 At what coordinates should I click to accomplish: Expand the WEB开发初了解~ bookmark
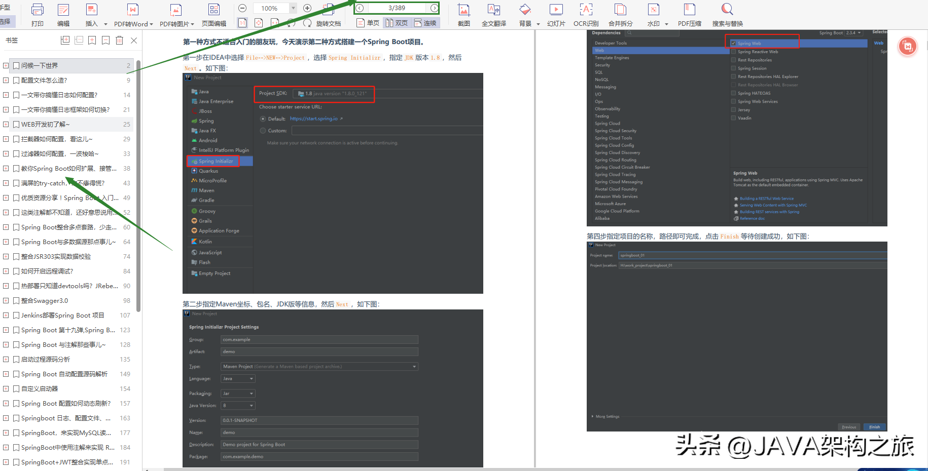[x=6, y=124]
